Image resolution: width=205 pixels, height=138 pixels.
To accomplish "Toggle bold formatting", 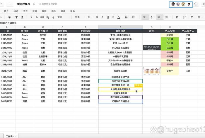I will (x=97, y=17).
